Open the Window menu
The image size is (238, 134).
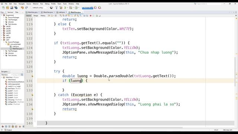click(x=71, y=4)
